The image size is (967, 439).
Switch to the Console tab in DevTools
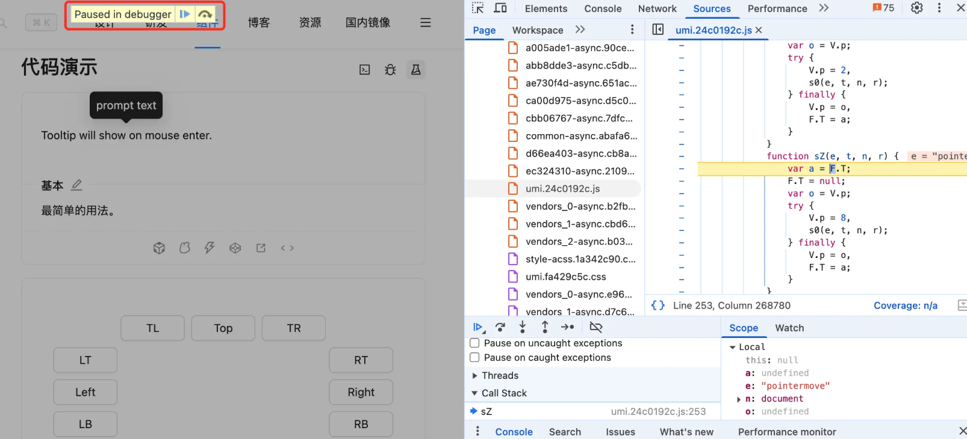tap(603, 8)
